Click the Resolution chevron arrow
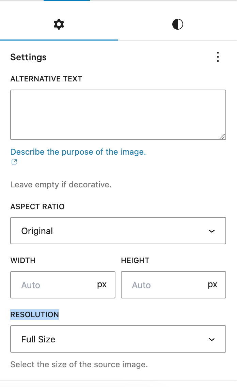 tap(212, 339)
